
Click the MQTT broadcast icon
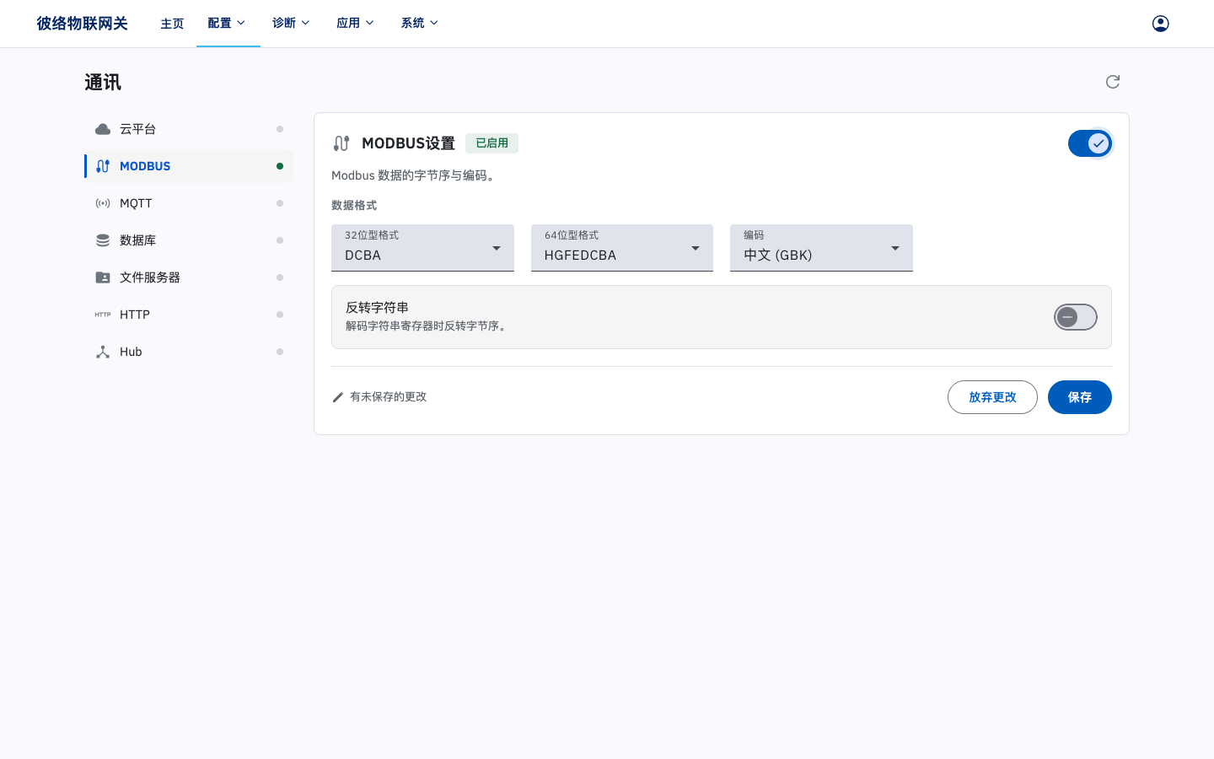(103, 203)
